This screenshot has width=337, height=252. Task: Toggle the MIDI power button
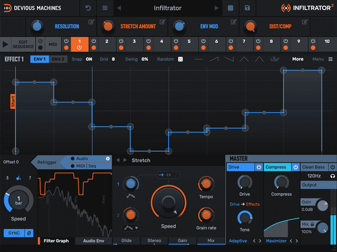point(40,41)
